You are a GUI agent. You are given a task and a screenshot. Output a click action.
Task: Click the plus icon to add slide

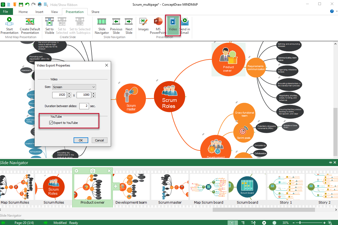tap(116, 186)
